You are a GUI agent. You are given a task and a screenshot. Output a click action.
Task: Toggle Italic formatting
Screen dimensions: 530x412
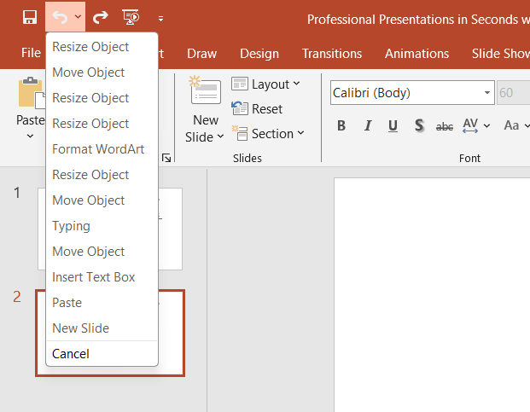coord(368,126)
